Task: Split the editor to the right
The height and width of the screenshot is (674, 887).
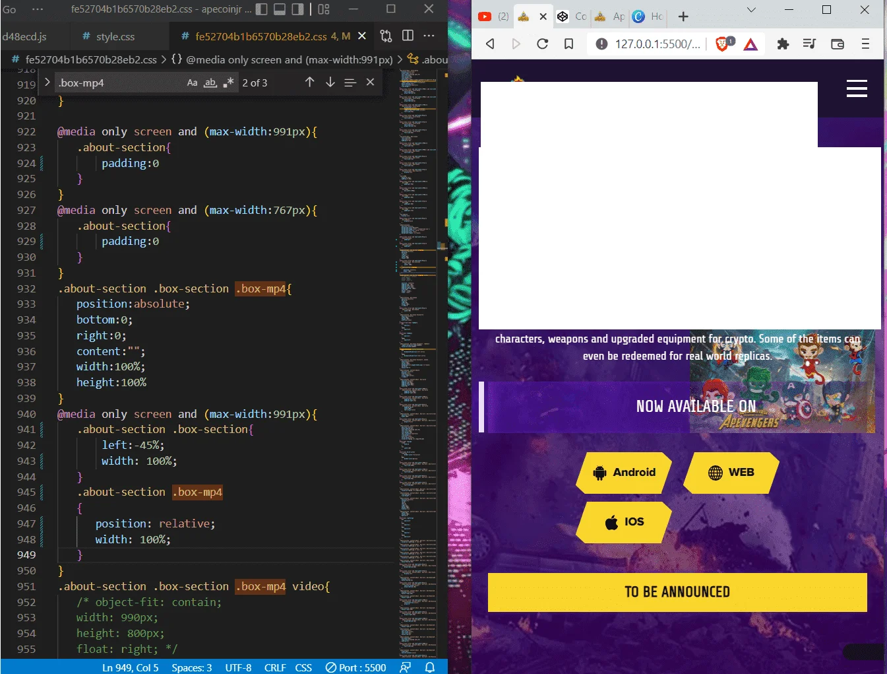Action: [408, 36]
